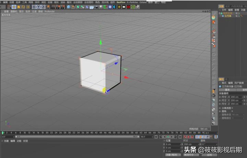Open the 绝对尺寸 size mode dropdown

(191, 155)
